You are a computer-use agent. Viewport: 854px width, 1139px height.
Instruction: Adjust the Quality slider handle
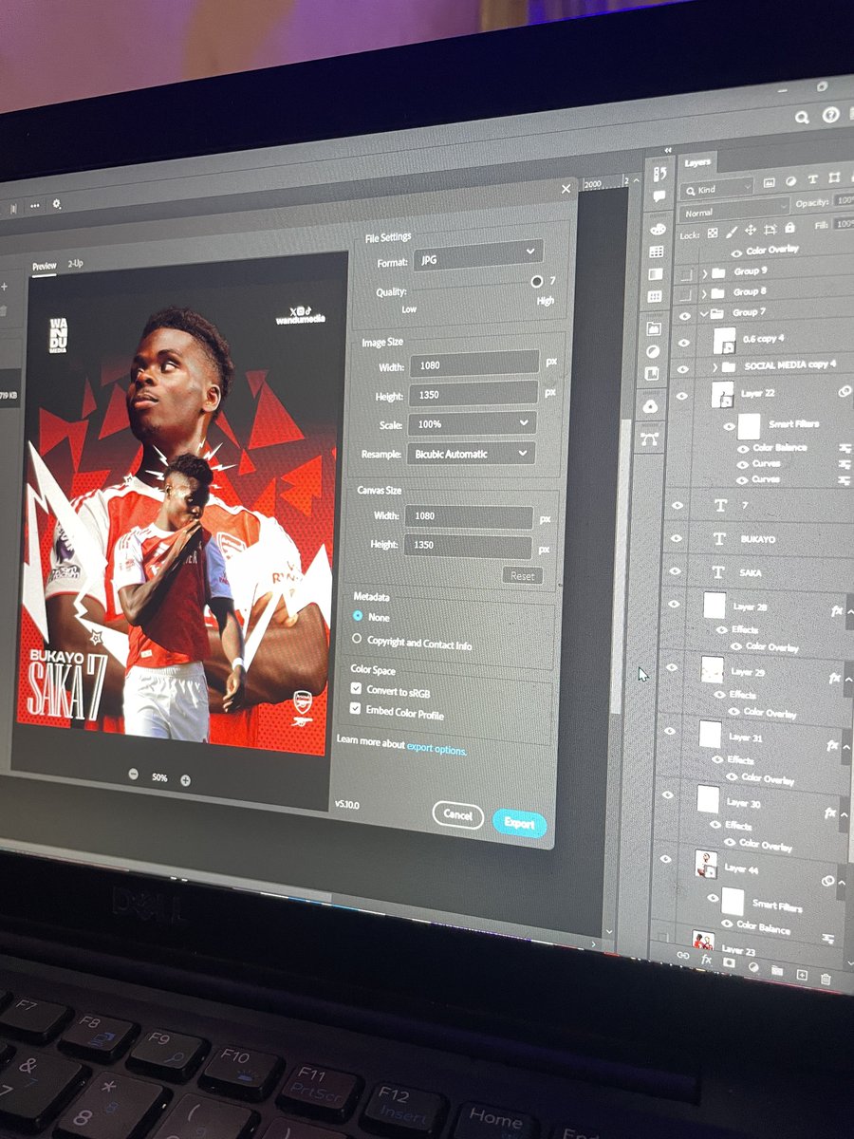point(536,282)
